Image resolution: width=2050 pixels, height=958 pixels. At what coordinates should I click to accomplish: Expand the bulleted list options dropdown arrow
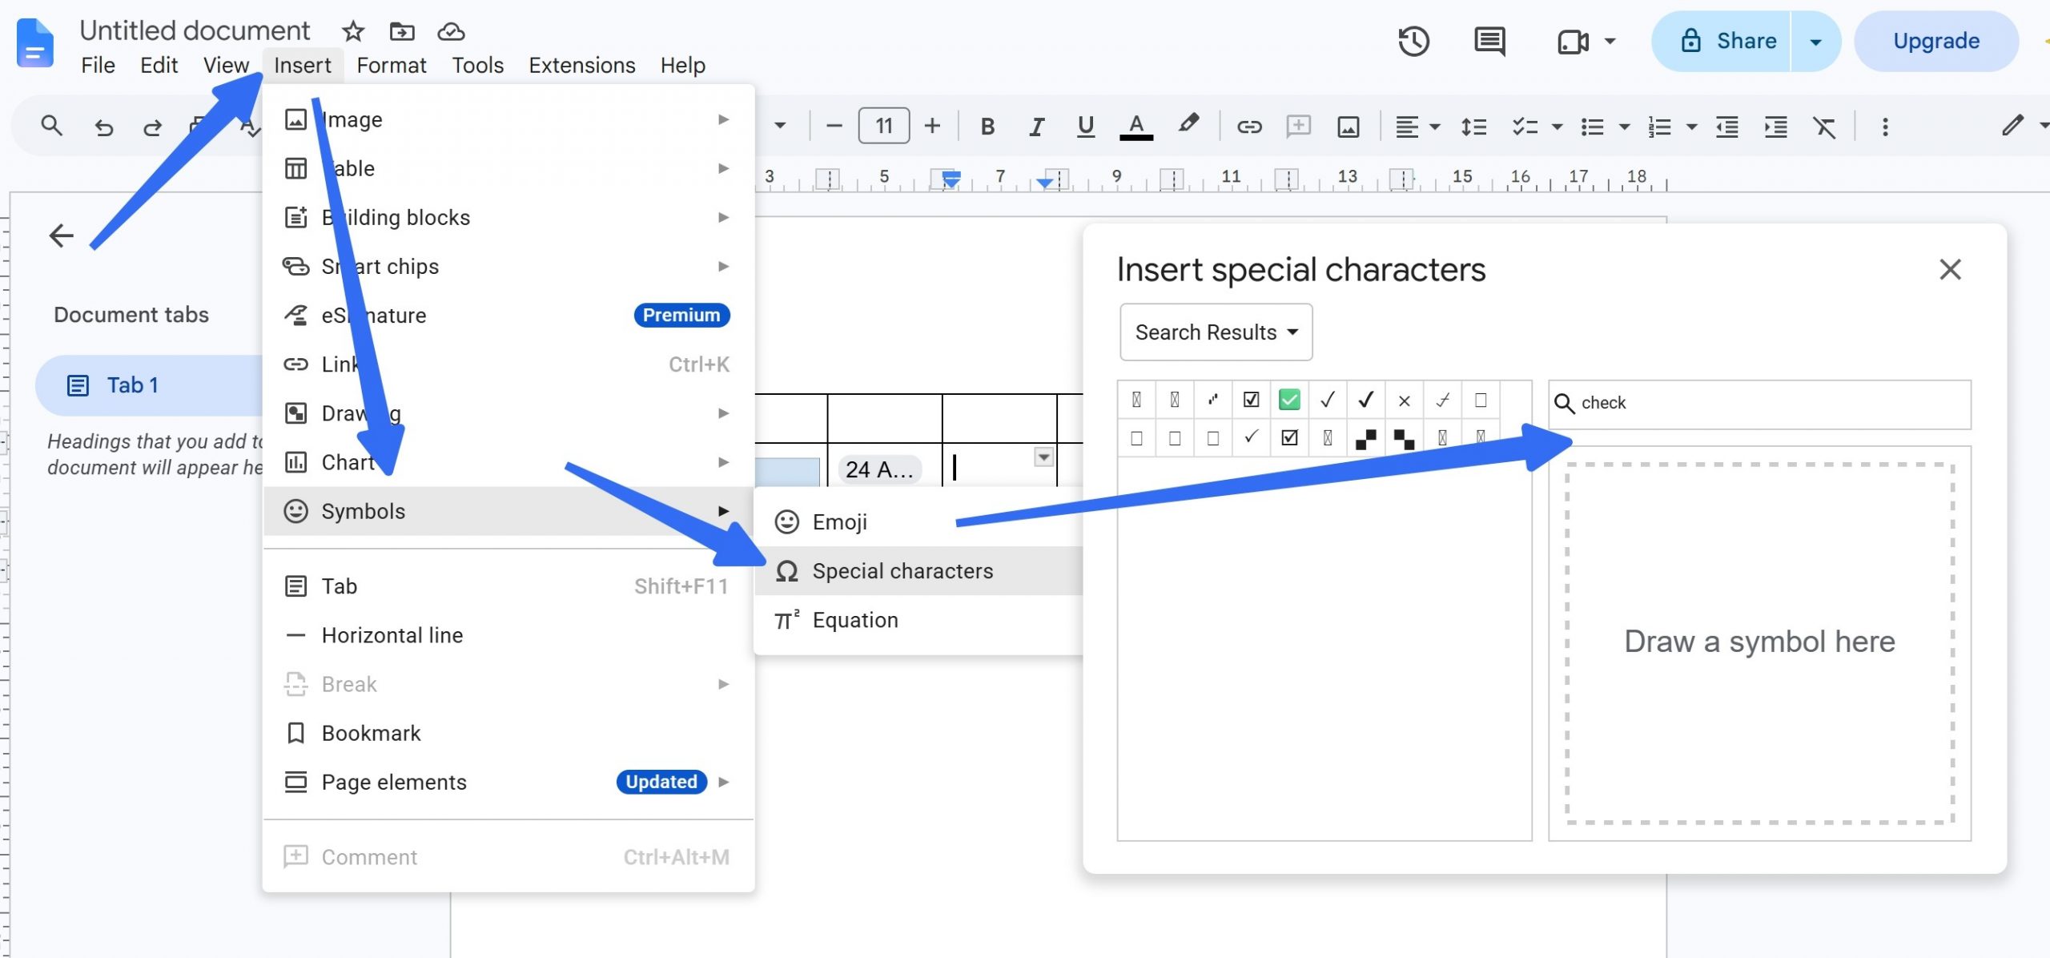[1624, 127]
